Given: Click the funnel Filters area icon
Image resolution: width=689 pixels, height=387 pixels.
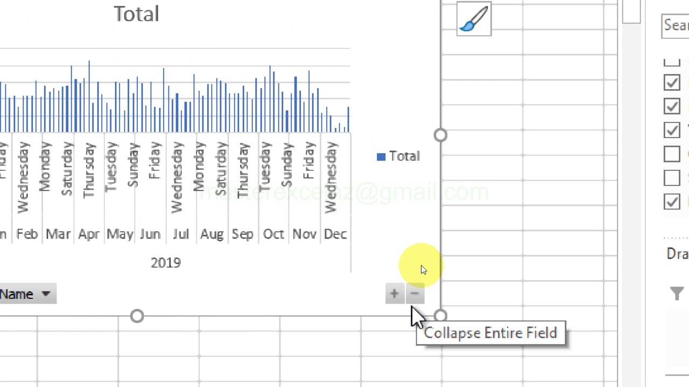Looking at the screenshot, I should [x=677, y=293].
